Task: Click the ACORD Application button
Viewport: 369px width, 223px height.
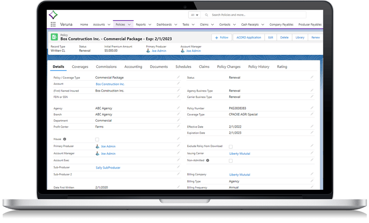Action: tap(249, 37)
